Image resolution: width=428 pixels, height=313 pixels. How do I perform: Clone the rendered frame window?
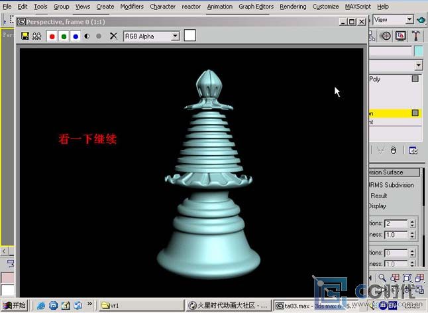tap(37, 36)
